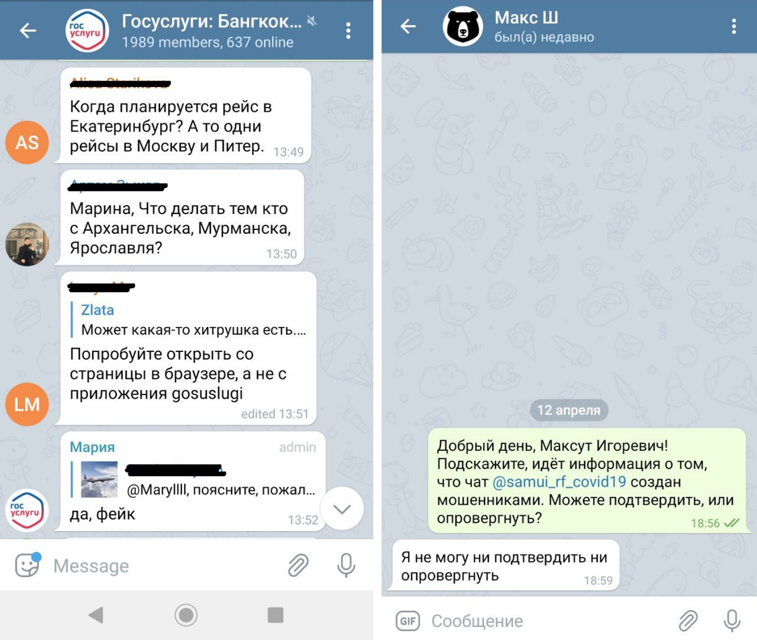757x640 pixels.
Task: Record voice message in the group chat
Action: tap(346, 565)
